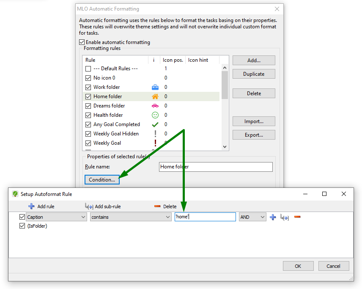This screenshot has width=362, height=289.
Task: Toggle Enable automatic formatting checkbox
Action: (x=82, y=42)
